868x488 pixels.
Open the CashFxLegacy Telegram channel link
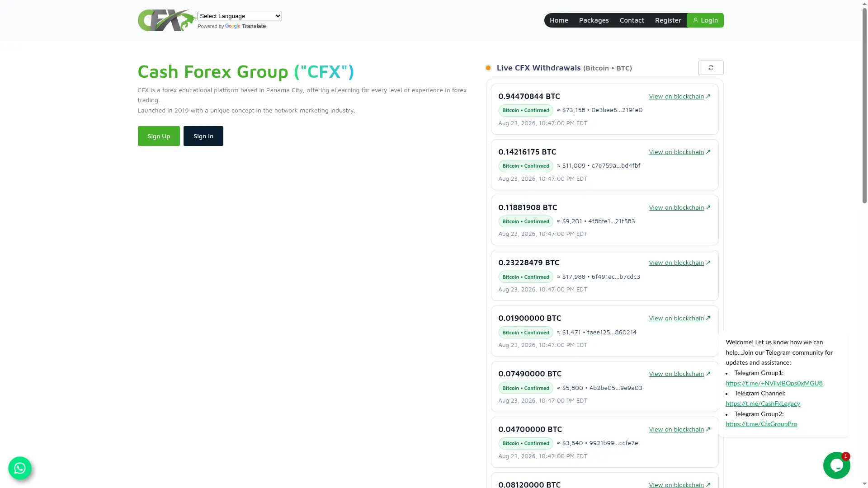point(763,404)
